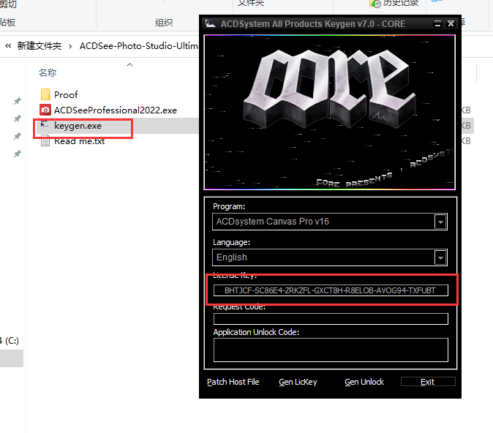Select the Read me.txt file name
The height and width of the screenshot is (433, 493).
point(79,141)
